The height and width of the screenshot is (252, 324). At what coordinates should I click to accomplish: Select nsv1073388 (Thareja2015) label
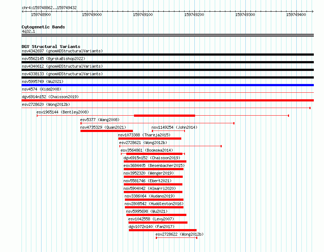(x=144, y=135)
